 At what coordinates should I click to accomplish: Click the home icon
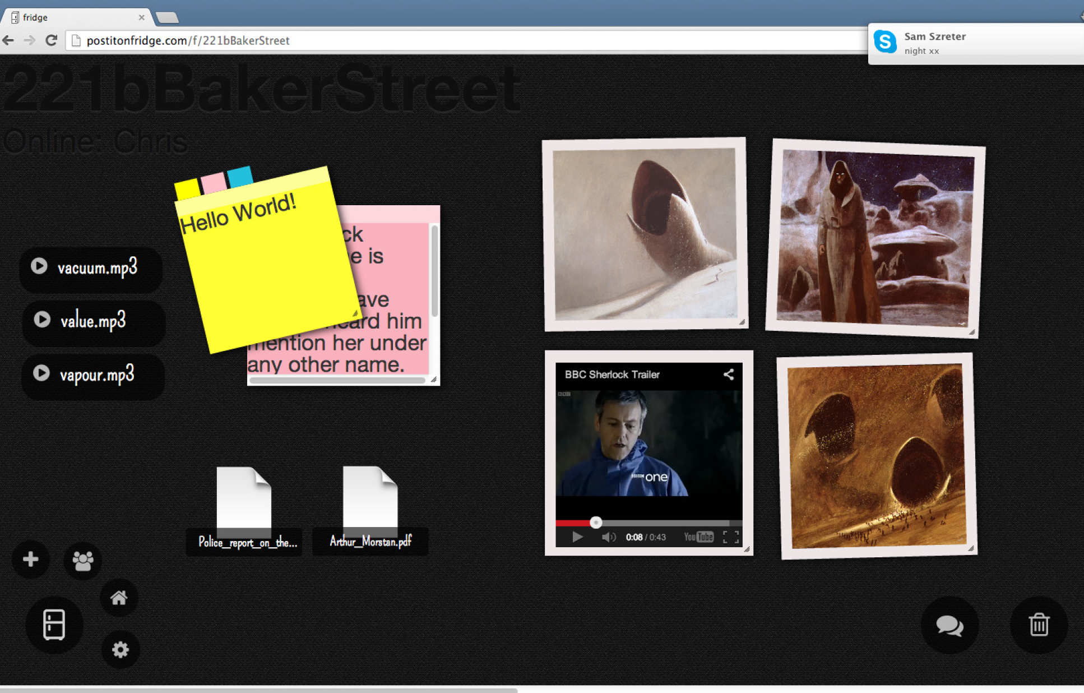(119, 598)
